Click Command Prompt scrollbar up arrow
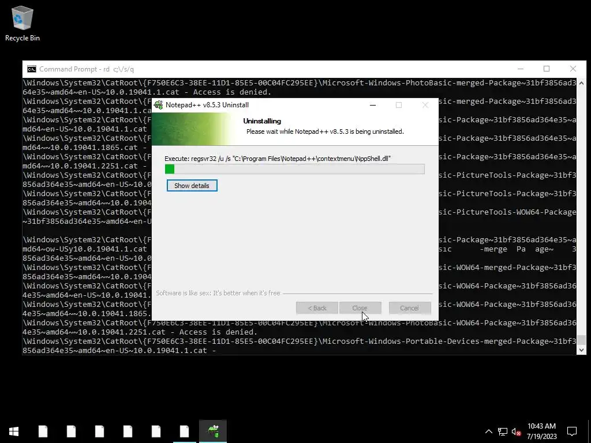591x443 pixels. click(581, 83)
